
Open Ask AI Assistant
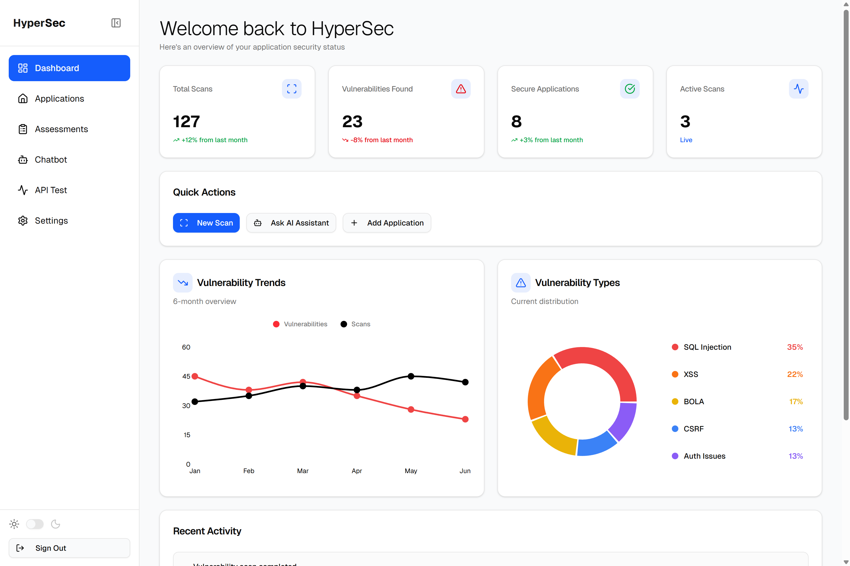click(x=291, y=223)
